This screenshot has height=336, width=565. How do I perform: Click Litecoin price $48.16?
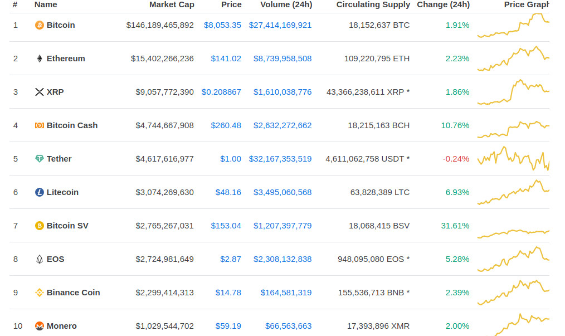coord(228,192)
